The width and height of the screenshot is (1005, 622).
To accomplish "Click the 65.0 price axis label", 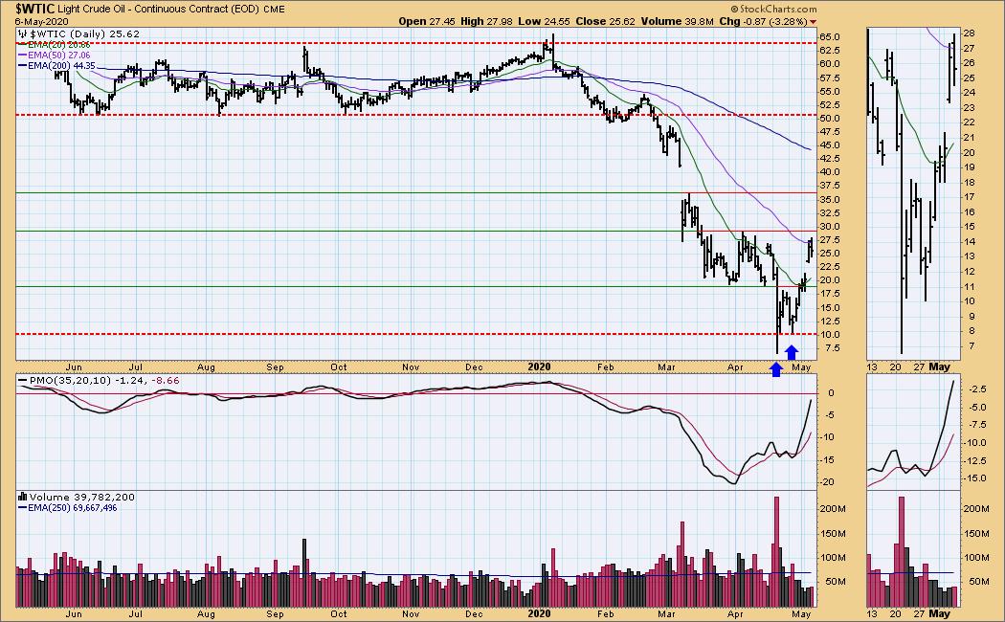I will (830, 37).
